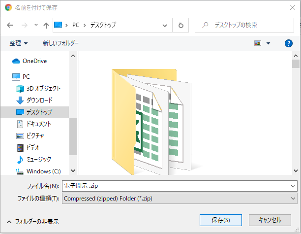Create a 新しいフォルダー
Viewport: 301px width, 234px height.
pos(60,43)
